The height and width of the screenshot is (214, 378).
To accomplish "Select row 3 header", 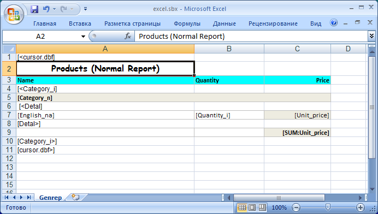I will click(9, 80).
